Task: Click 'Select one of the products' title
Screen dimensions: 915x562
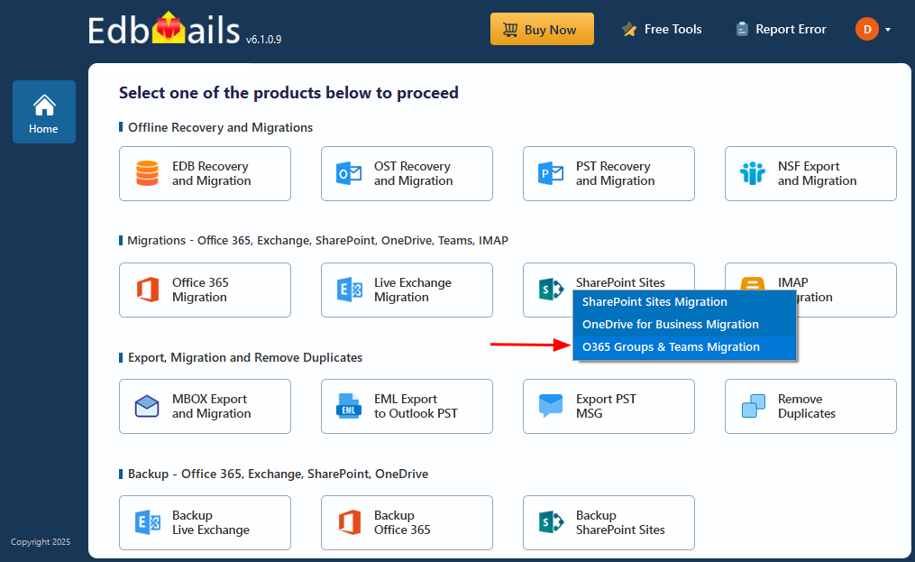Action: click(288, 93)
